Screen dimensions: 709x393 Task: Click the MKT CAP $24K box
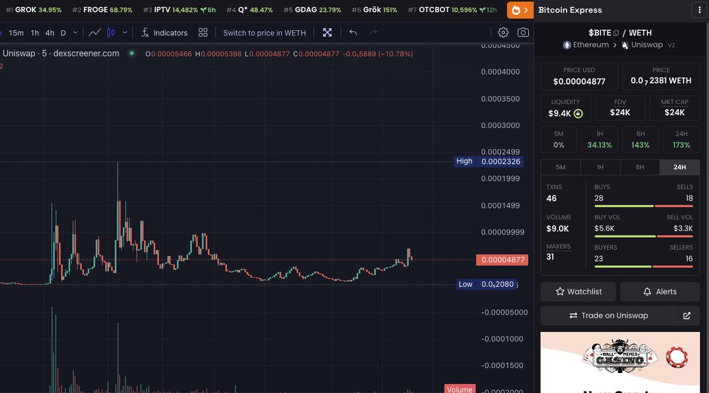[674, 108]
